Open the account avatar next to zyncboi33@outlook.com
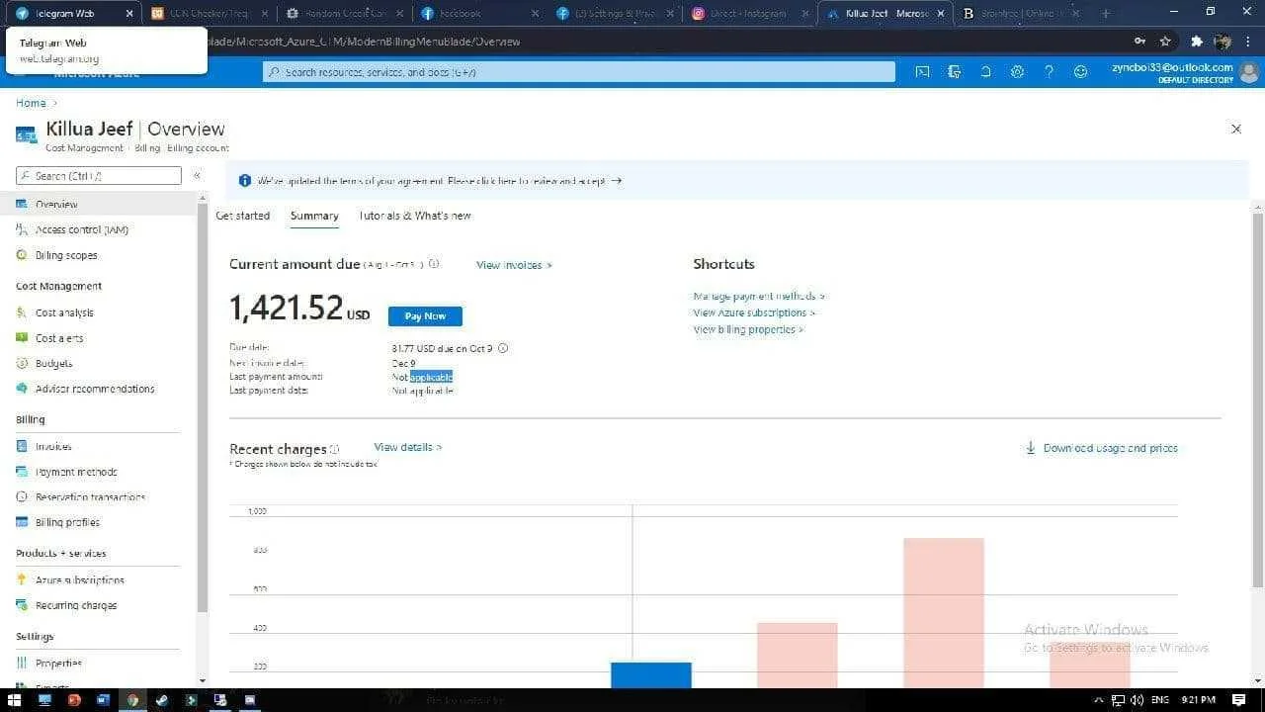This screenshot has height=712, width=1265. click(x=1249, y=72)
